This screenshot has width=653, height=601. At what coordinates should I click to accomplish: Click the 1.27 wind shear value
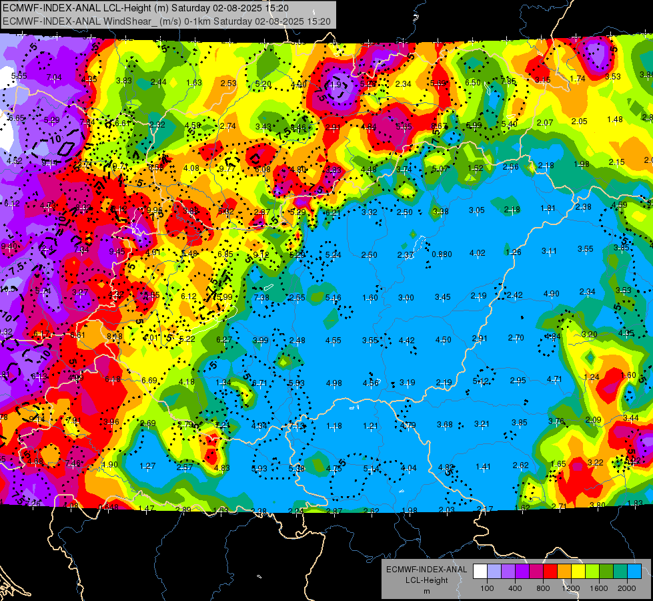pos(147,466)
